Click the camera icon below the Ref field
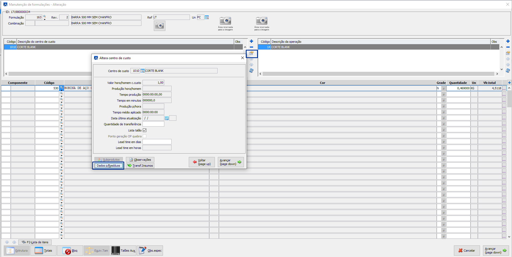 159,26
